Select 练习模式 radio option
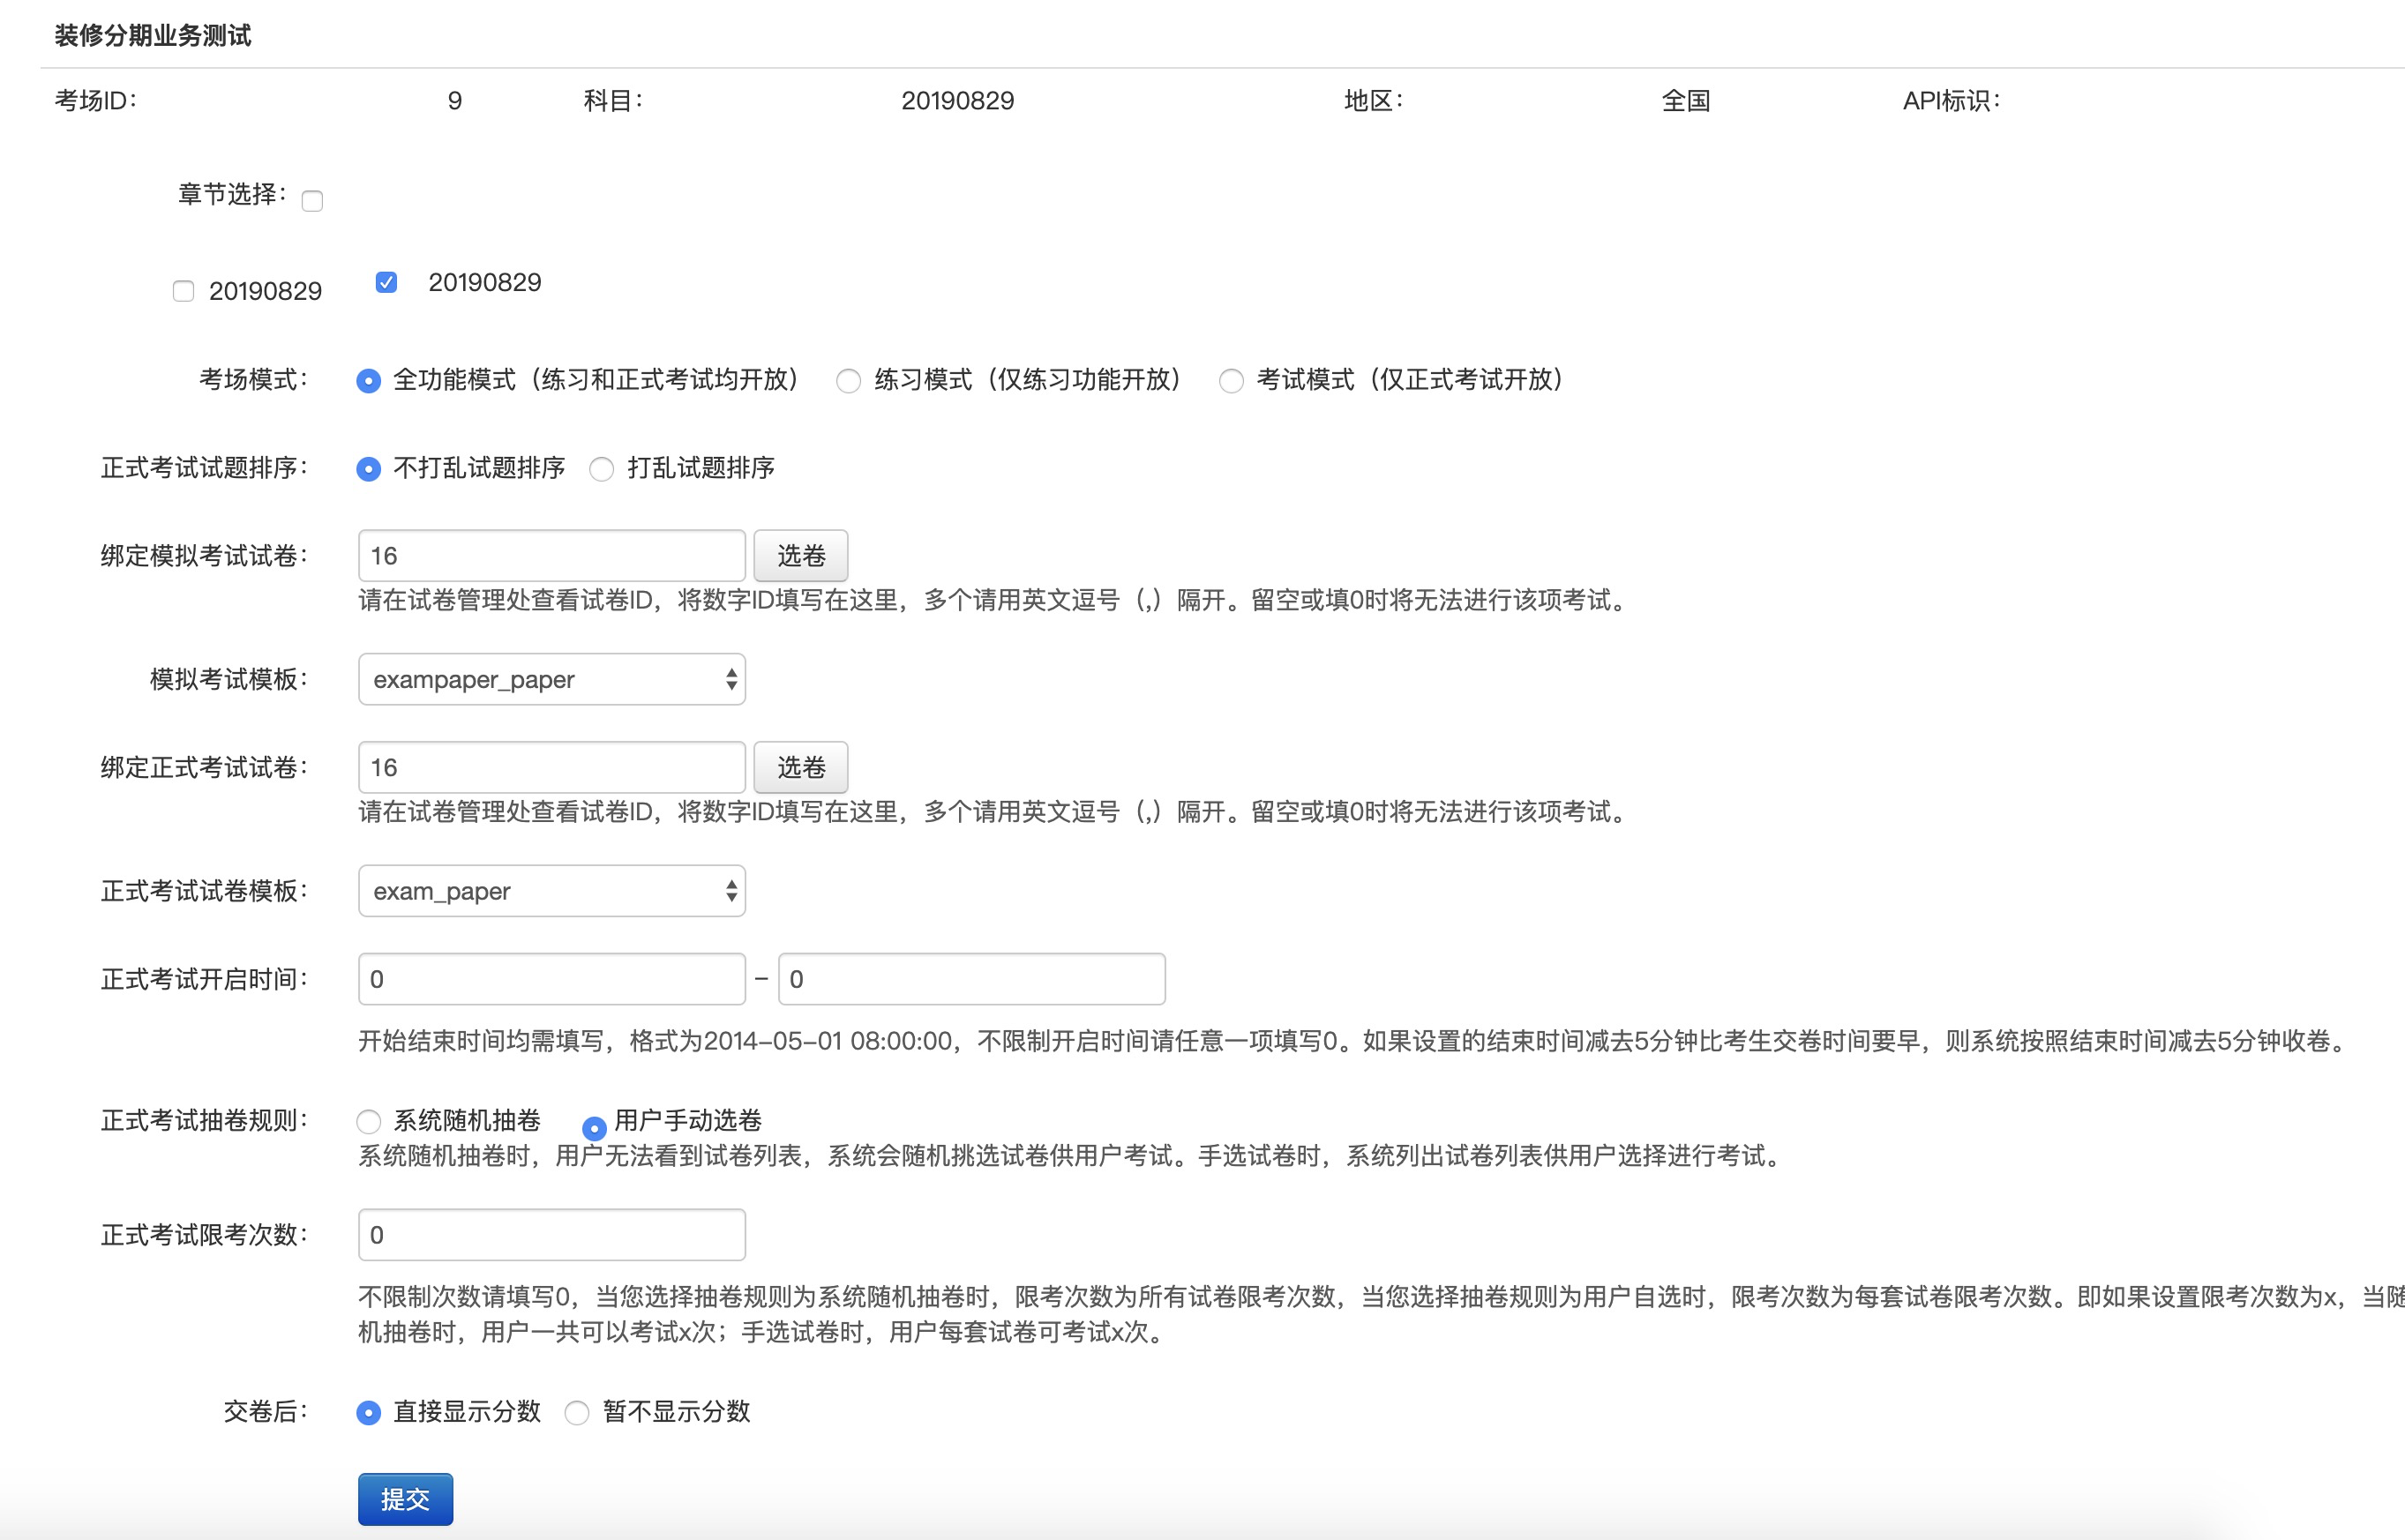2405x1540 pixels. [848, 381]
